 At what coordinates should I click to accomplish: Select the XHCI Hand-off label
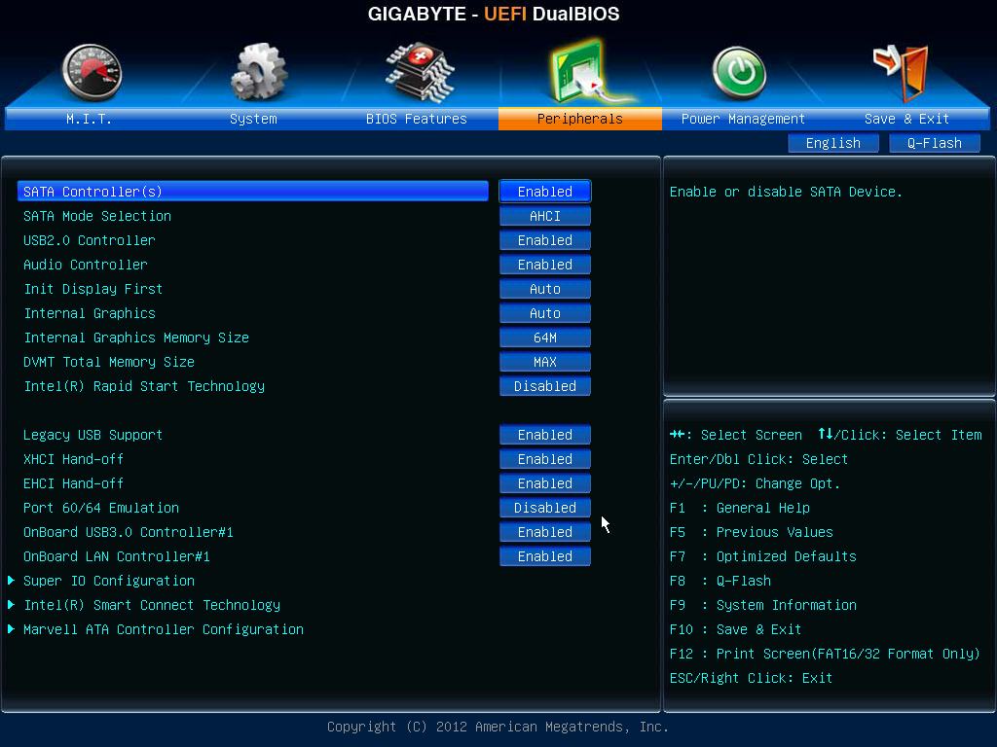(x=73, y=459)
